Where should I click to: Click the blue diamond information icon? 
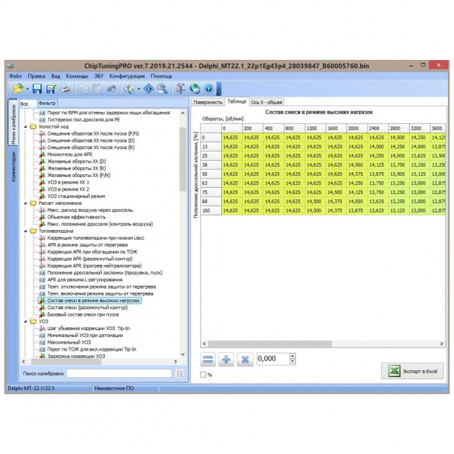pyautogui.click(x=148, y=88)
